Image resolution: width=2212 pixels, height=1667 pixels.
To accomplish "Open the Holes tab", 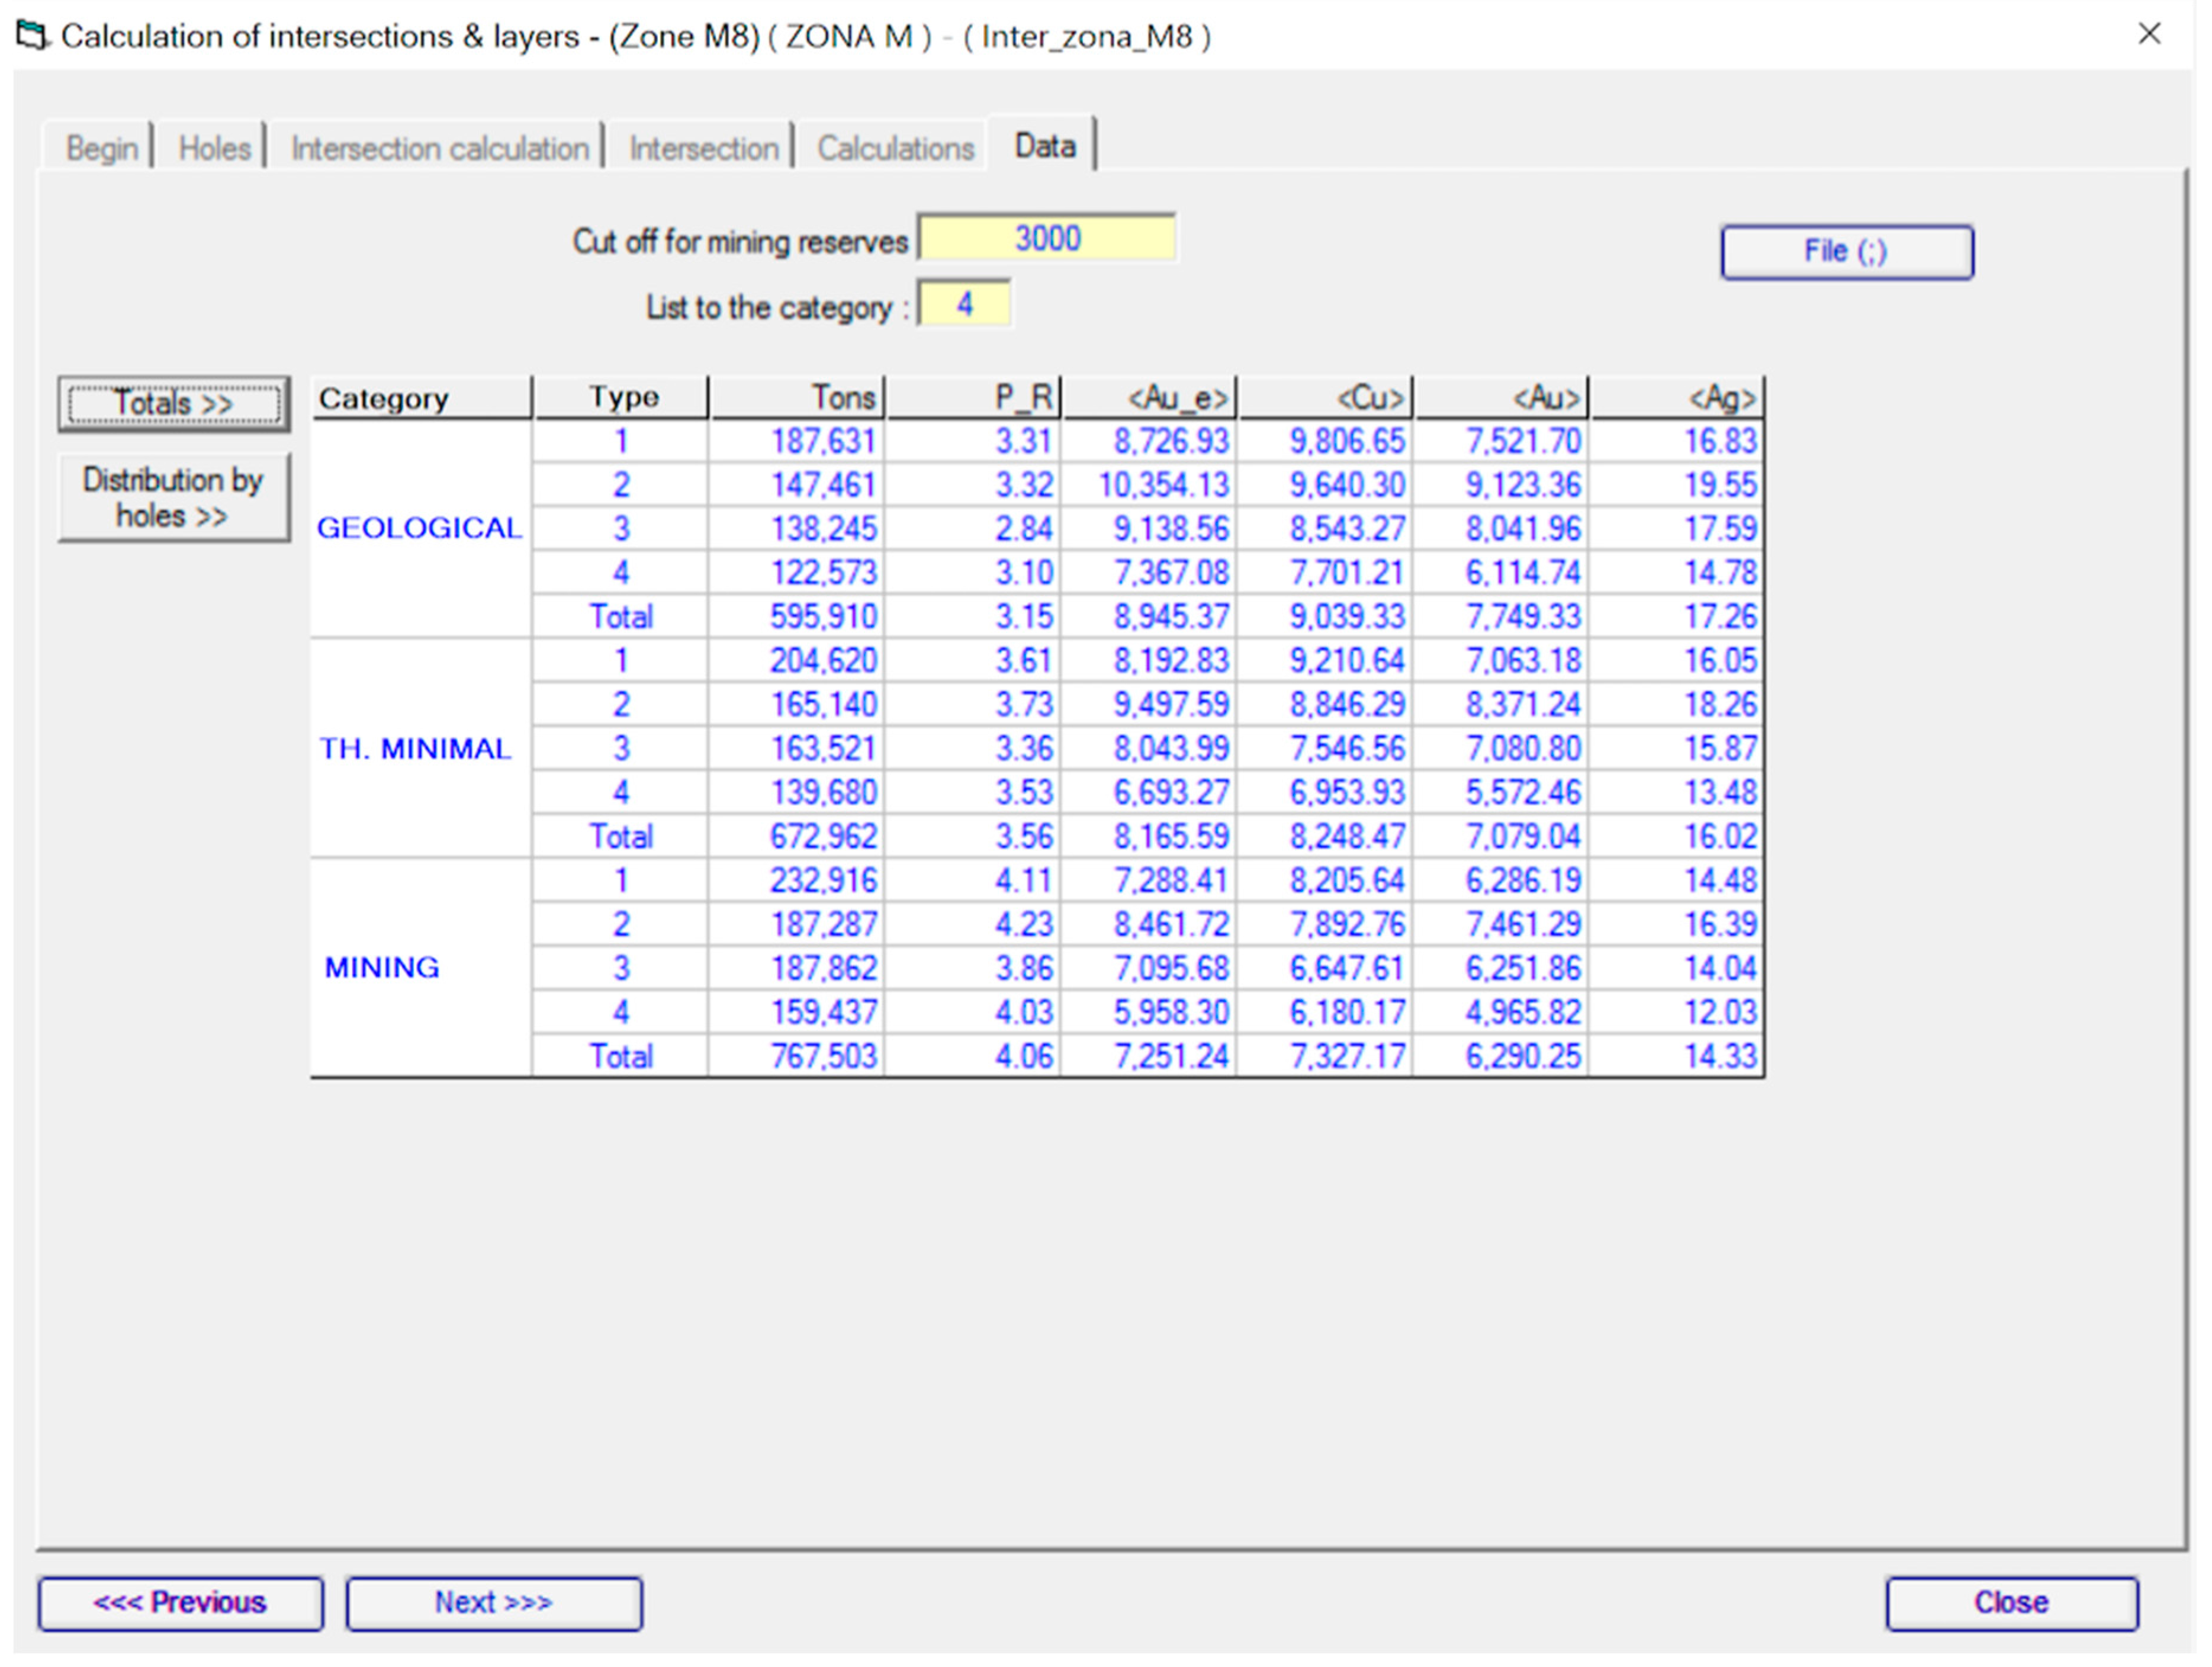I will pyautogui.click(x=214, y=148).
